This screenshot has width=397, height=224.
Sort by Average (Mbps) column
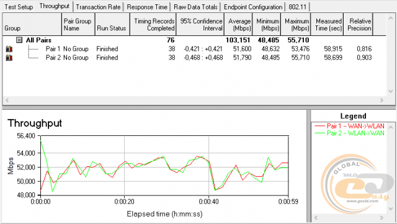[x=238, y=24]
